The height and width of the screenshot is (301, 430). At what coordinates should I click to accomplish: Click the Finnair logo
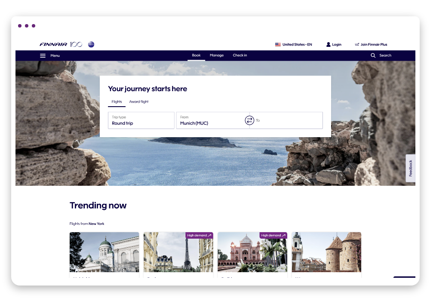tap(53, 44)
